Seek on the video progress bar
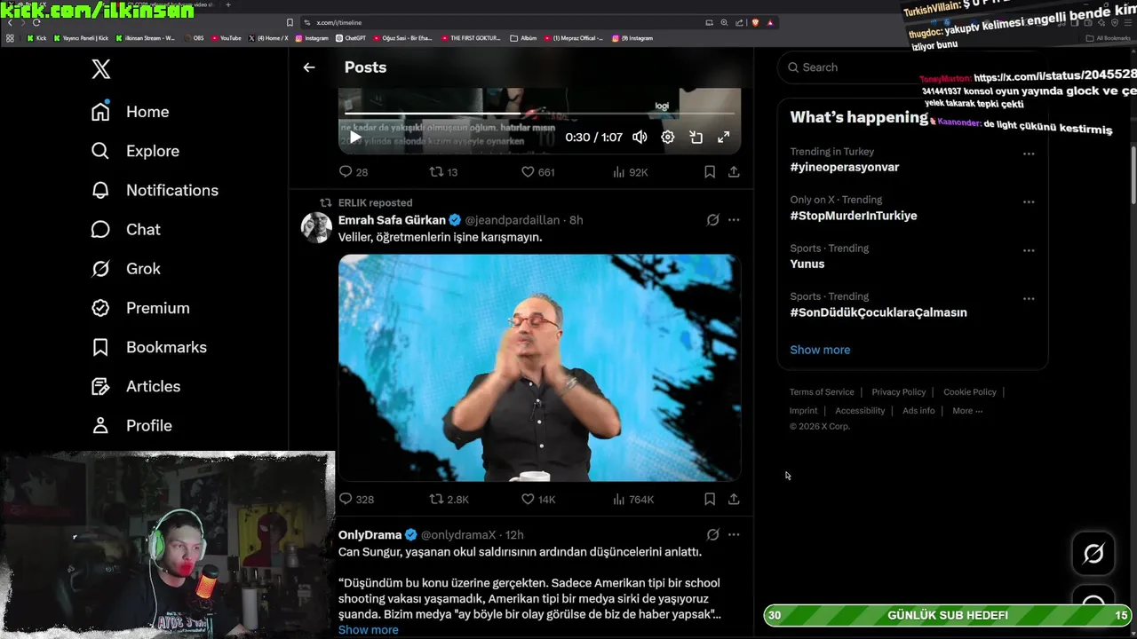The width and height of the screenshot is (1137, 639). click(x=539, y=114)
